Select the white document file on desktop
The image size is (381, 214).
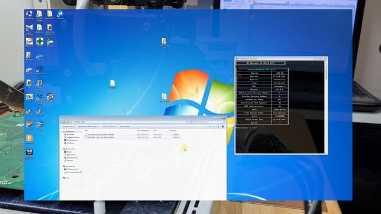tap(113, 84)
